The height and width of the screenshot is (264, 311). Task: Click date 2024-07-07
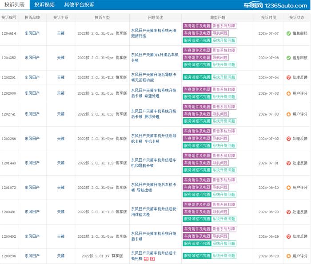[268, 33]
